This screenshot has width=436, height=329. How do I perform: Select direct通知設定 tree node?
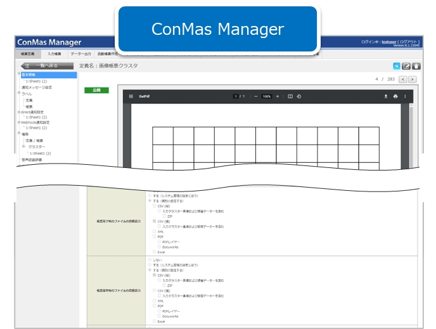pyautogui.click(x=32, y=112)
